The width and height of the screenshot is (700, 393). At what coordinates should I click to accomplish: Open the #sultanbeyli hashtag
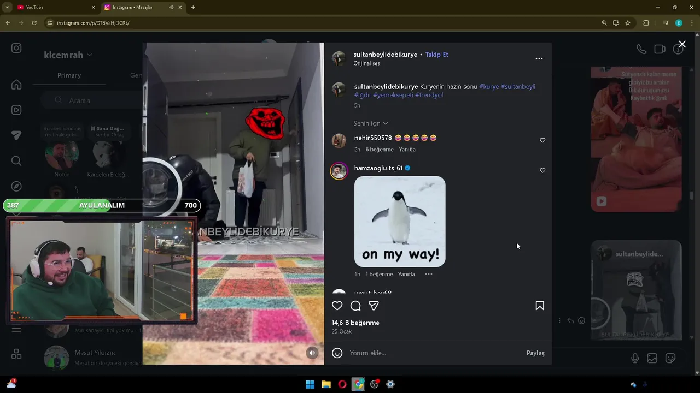518,86
